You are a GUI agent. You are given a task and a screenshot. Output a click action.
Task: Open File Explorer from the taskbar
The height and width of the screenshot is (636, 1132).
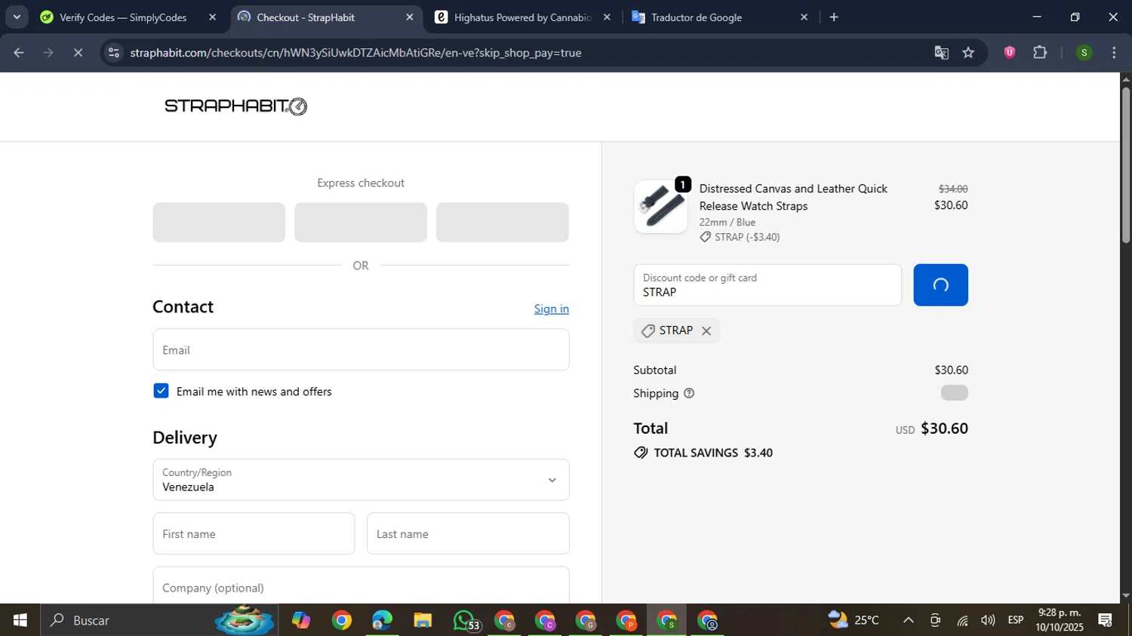tap(423, 620)
